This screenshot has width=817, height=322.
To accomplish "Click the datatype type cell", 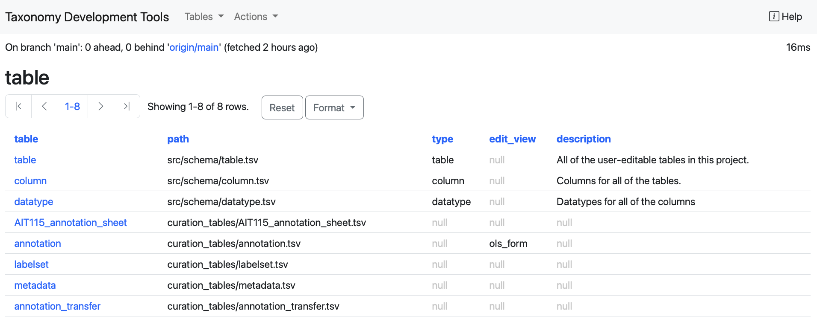I will (451, 202).
